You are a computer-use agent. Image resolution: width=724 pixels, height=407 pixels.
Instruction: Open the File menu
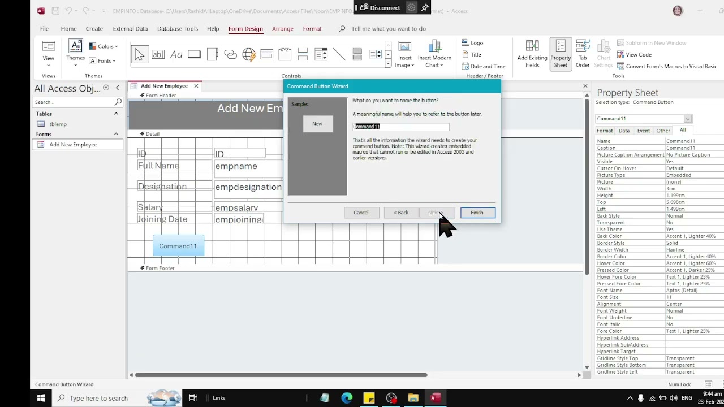click(44, 29)
